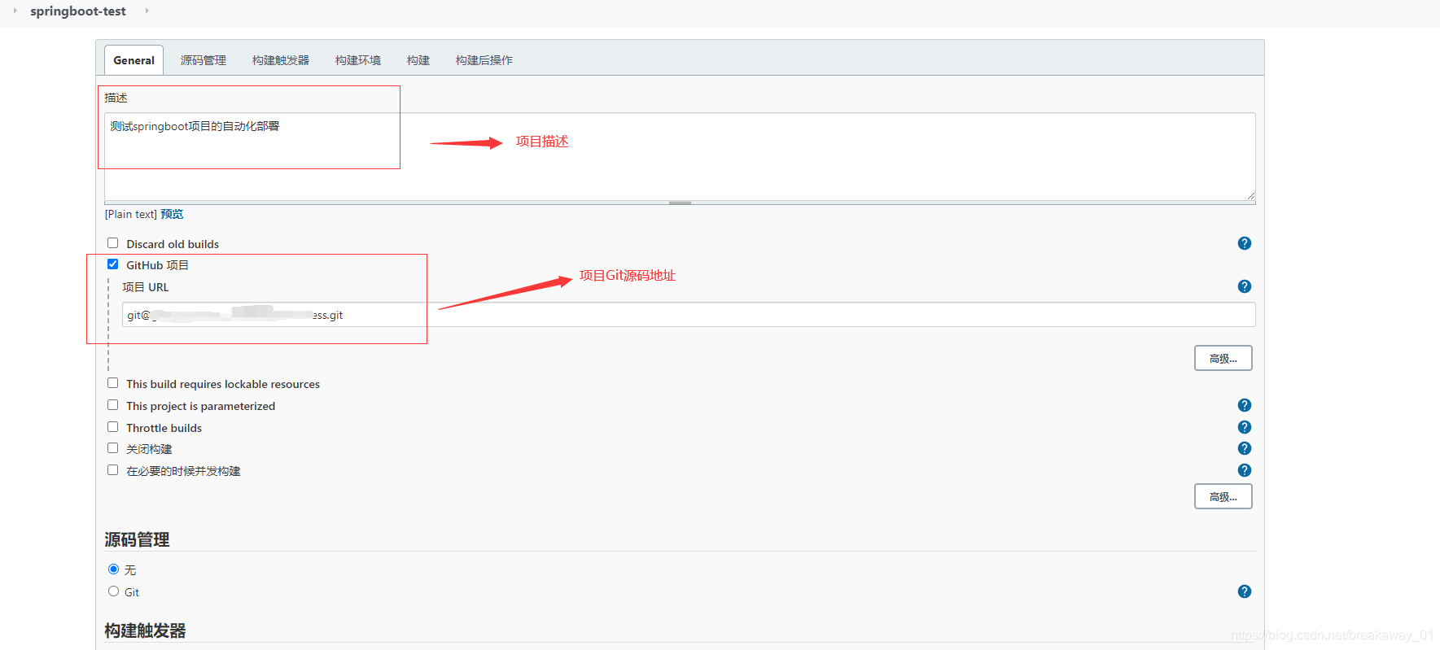This screenshot has width=1440, height=650.
Task: Select the 无 source management radio
Action: pos(113,569)
